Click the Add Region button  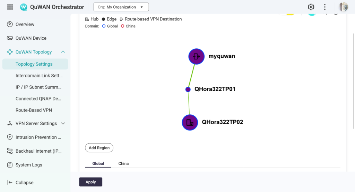[99, 148]
